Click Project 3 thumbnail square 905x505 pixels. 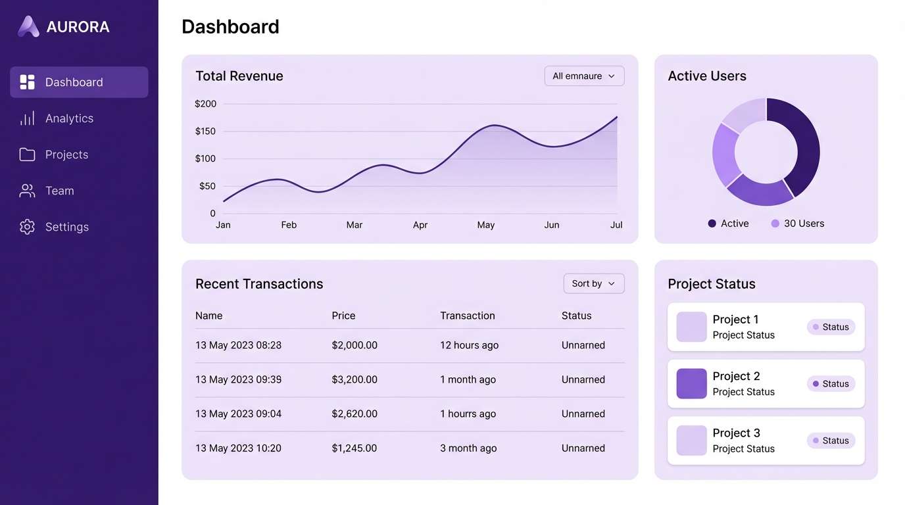(x=691, y=441)
